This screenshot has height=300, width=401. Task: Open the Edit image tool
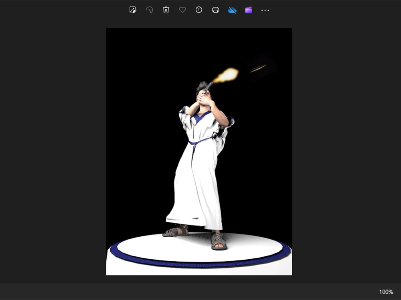133,10
